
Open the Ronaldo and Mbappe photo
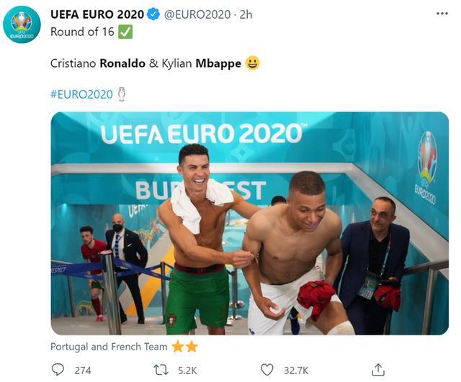[249, 223]
